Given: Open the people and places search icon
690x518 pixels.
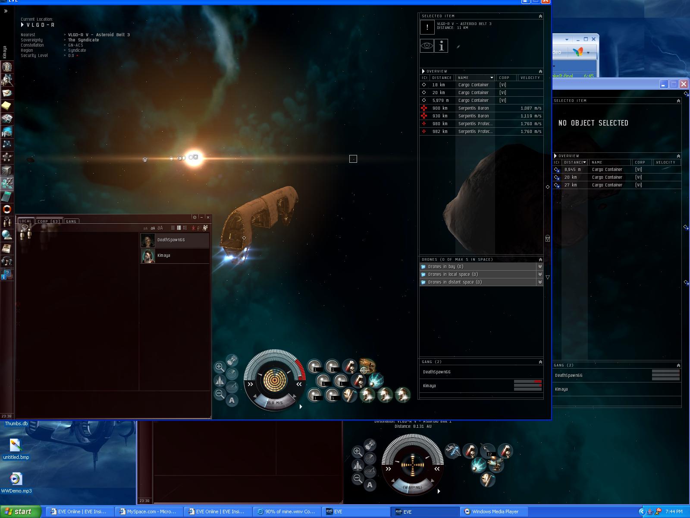Looking at the screenshot, I should click(7, 80).
